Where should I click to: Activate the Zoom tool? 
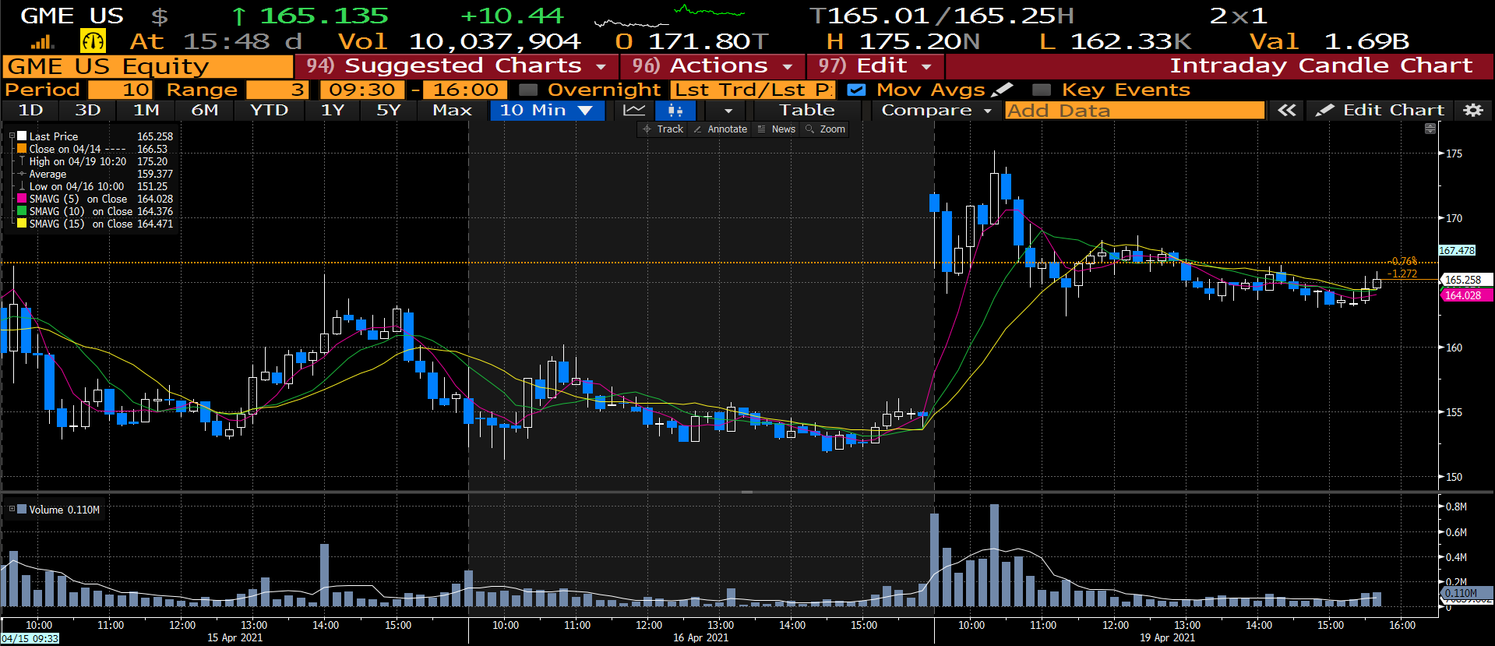point(826,129)
